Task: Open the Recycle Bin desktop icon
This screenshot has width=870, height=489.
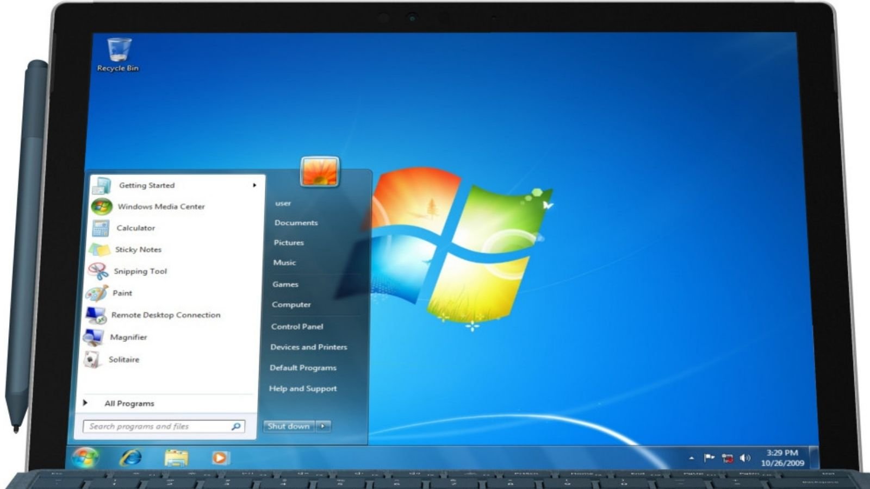Action: point(119,54)
